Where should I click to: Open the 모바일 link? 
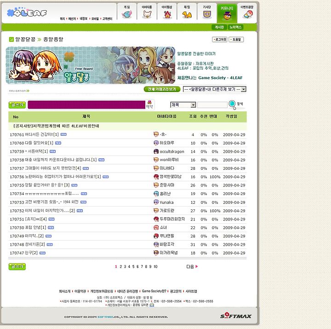95,19
